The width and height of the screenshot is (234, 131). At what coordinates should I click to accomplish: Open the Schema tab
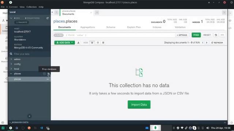pos(111,27)
